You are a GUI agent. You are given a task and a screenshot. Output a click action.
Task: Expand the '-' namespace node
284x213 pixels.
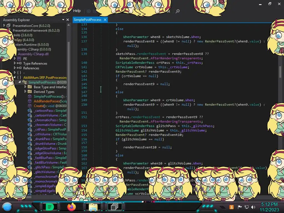pyautogui.click(x=15, y=72)
